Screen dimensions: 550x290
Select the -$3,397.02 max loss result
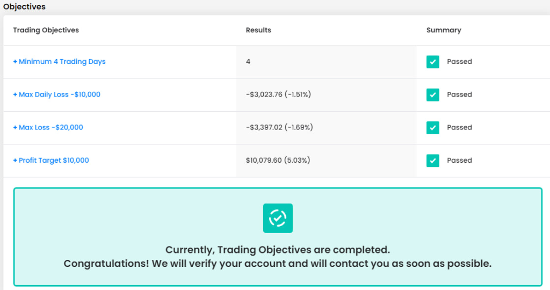click(x=279, y=127)
